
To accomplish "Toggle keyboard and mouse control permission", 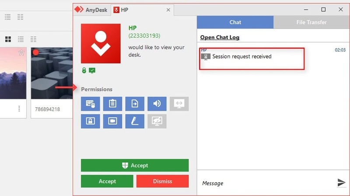I will [x=91, y=104].
